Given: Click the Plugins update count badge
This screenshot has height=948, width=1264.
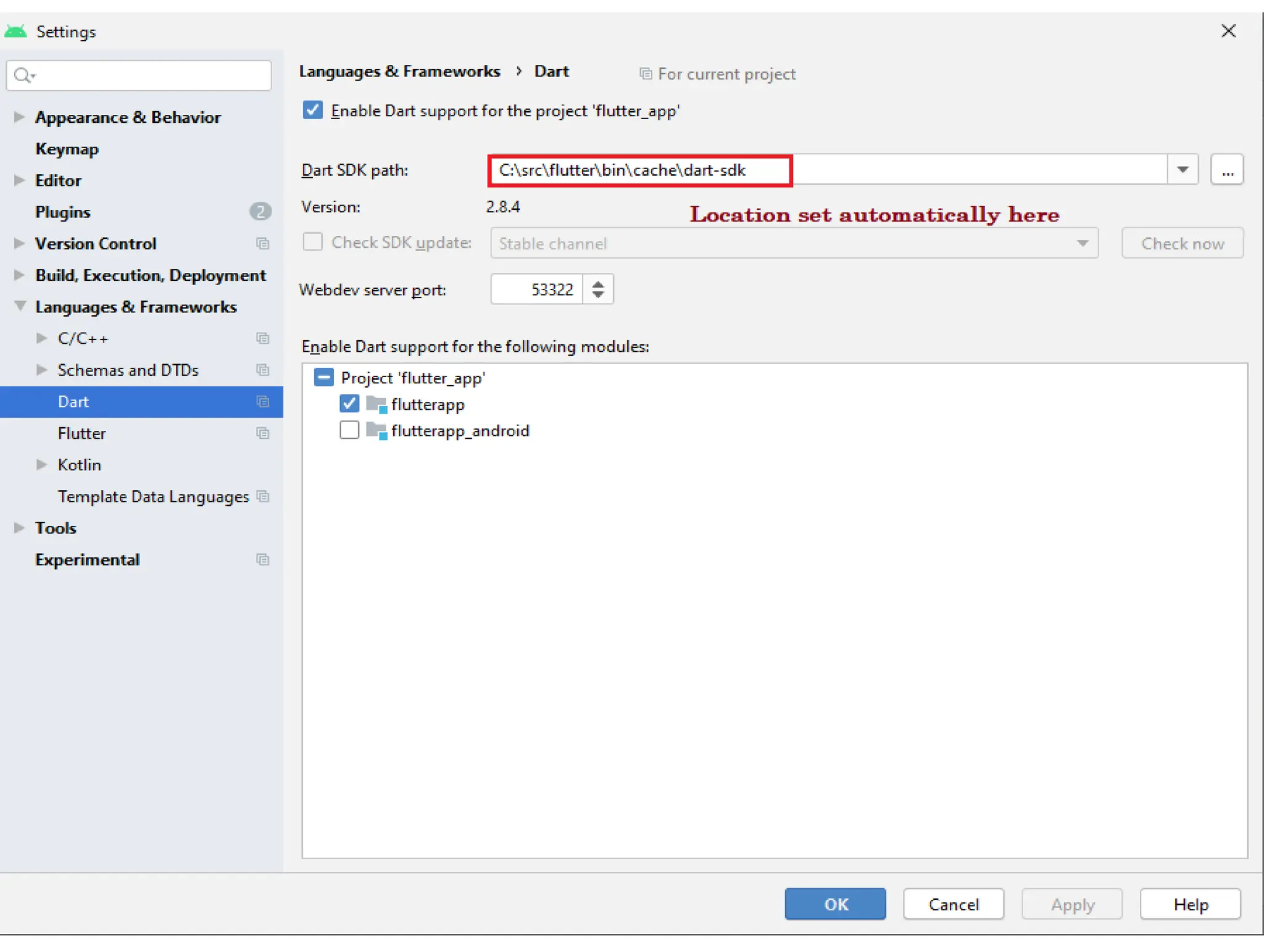Looking at the screenshot, I should (x=260, y=212).
